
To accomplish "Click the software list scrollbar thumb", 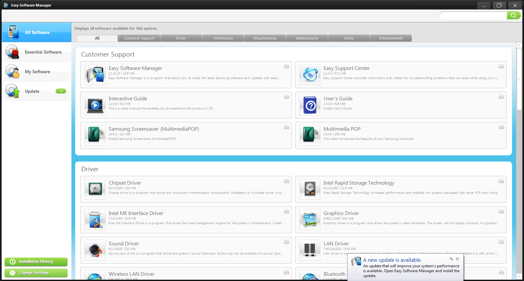I will (519, 79).
